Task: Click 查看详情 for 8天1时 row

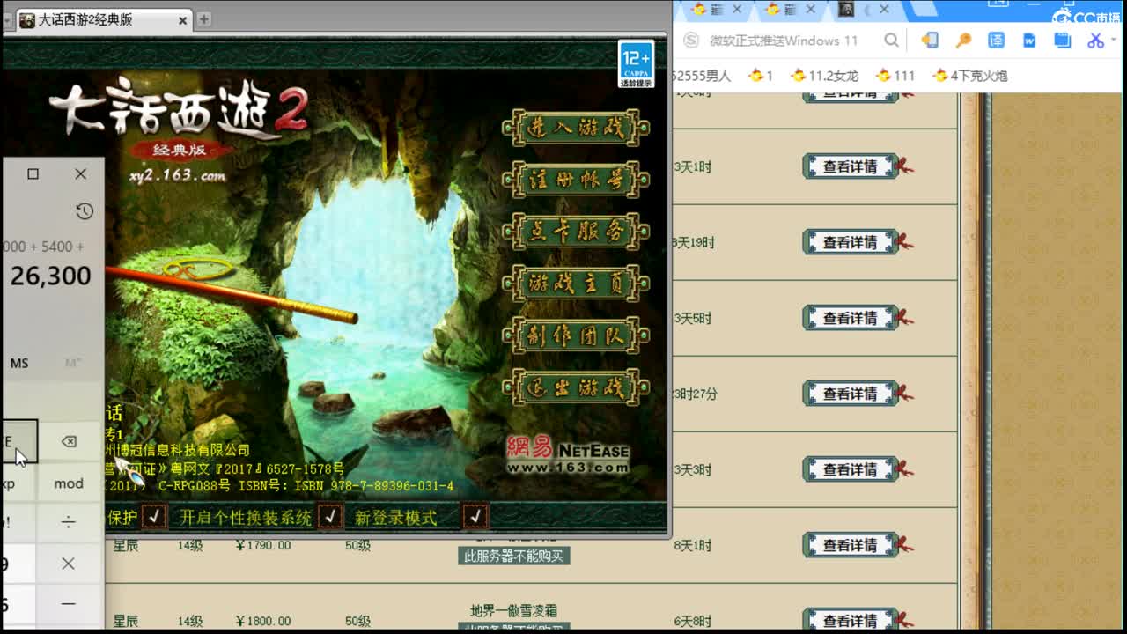Action: (x=851, y=545)
